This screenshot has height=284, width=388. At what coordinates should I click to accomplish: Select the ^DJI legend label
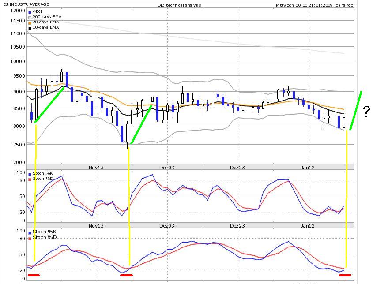tap(38, 11)
